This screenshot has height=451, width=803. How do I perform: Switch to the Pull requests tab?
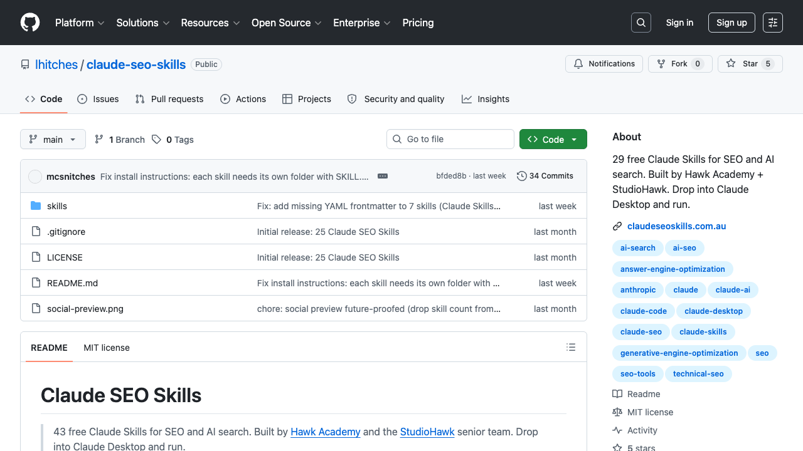point(169,99)
